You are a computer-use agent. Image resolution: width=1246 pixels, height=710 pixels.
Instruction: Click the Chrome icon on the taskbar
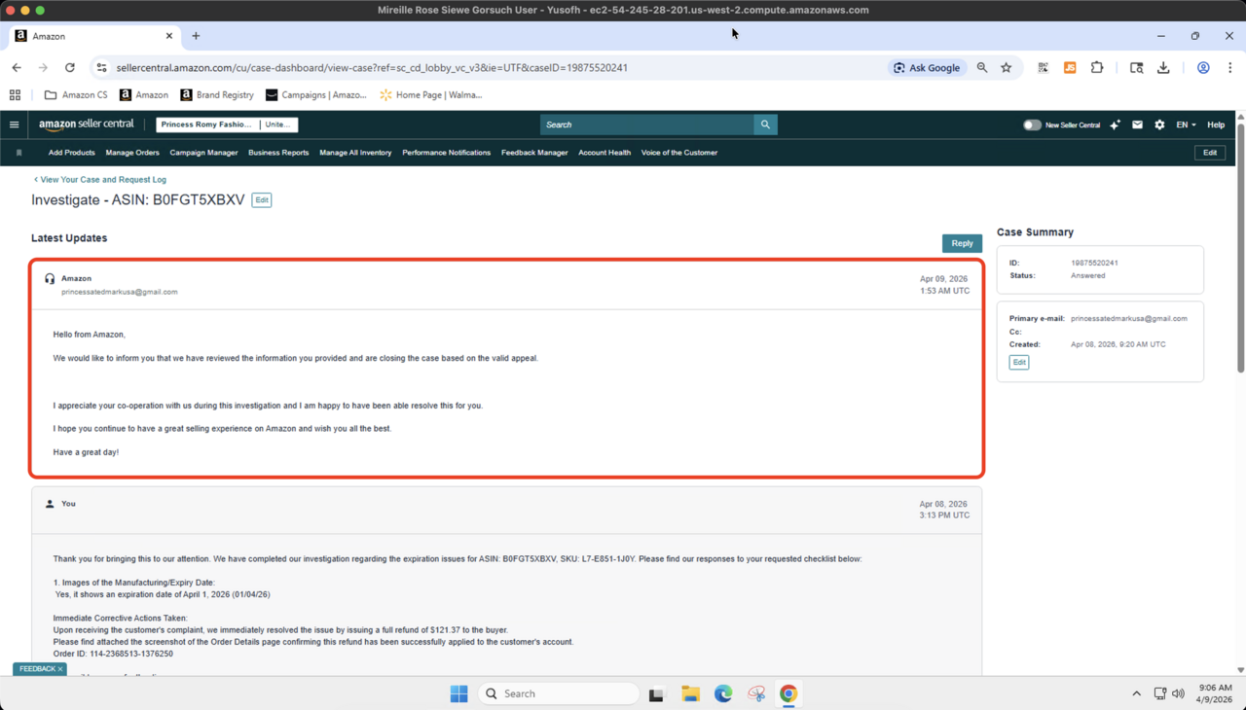point(788,693)
